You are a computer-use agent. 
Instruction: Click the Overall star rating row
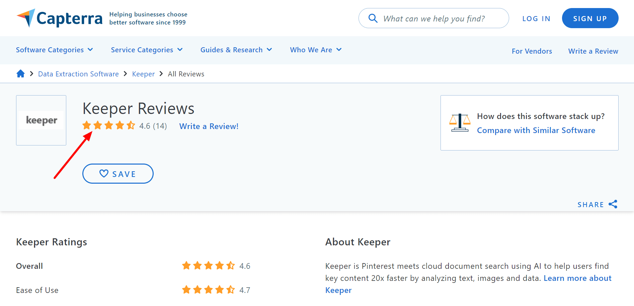click(208, 266)
